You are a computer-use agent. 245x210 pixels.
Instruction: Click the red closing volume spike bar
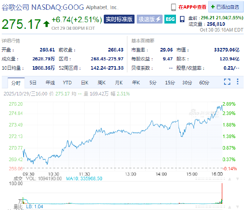(x=222, y=193)
